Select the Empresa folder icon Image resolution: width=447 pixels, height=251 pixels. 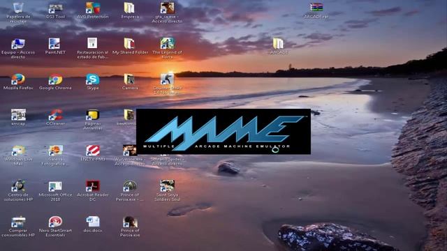[x=130, y=8]
